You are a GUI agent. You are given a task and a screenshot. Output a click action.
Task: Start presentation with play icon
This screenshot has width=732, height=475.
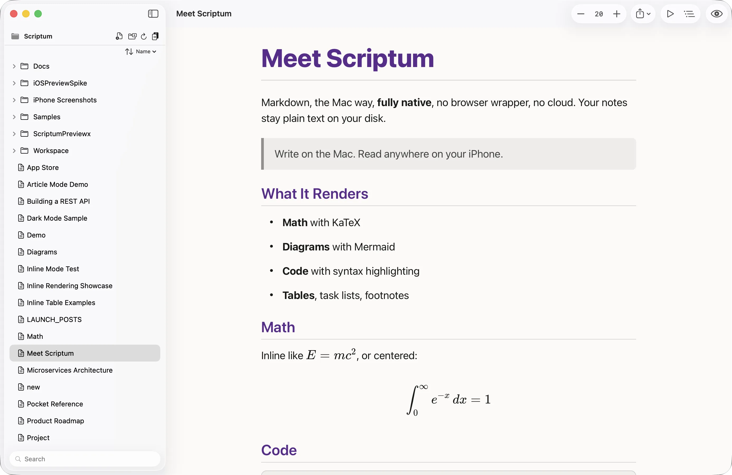click(x=670, y=14)
